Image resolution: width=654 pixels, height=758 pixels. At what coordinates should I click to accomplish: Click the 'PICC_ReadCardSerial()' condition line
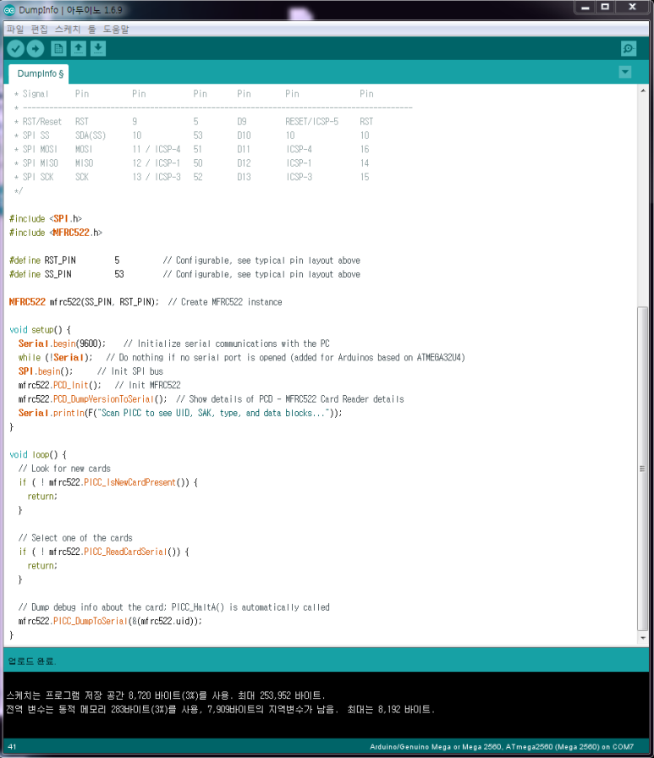(104, 552)
